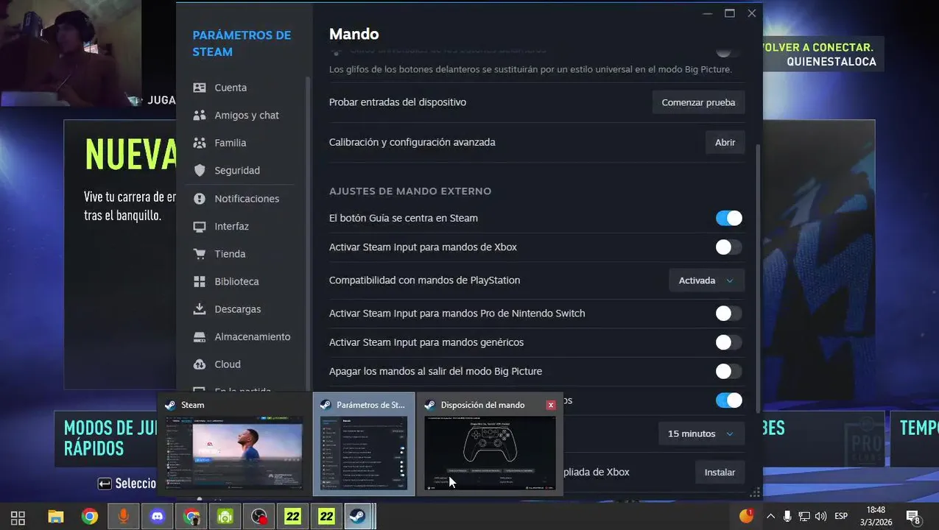Open the green Android app in taskbar
Image resolution: width=939 pixels, height=530 pixels.
pyautogui.click(x=225, y=517)
